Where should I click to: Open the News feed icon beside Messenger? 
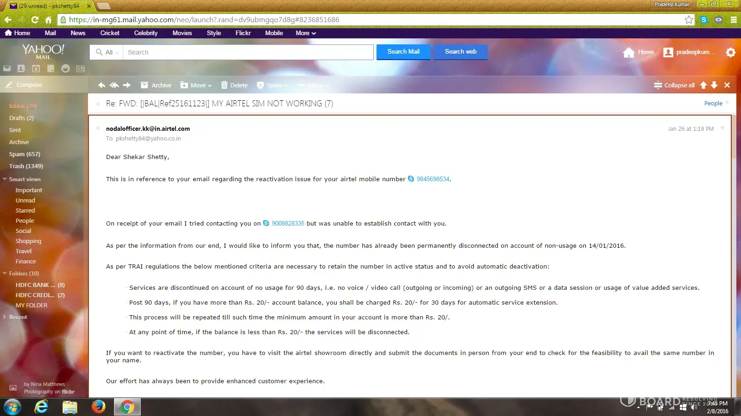81,68
